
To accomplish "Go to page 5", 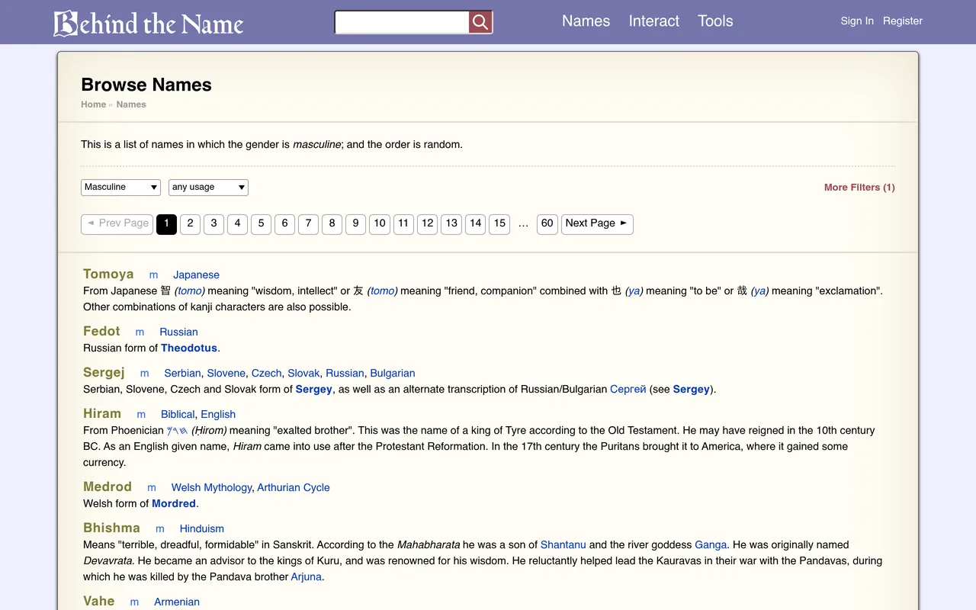I will coord(261,224).
